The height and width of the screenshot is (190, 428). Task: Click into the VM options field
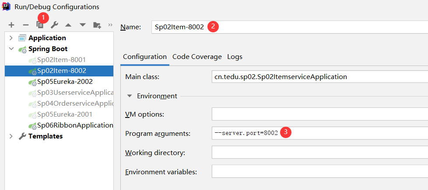[319, 114]
